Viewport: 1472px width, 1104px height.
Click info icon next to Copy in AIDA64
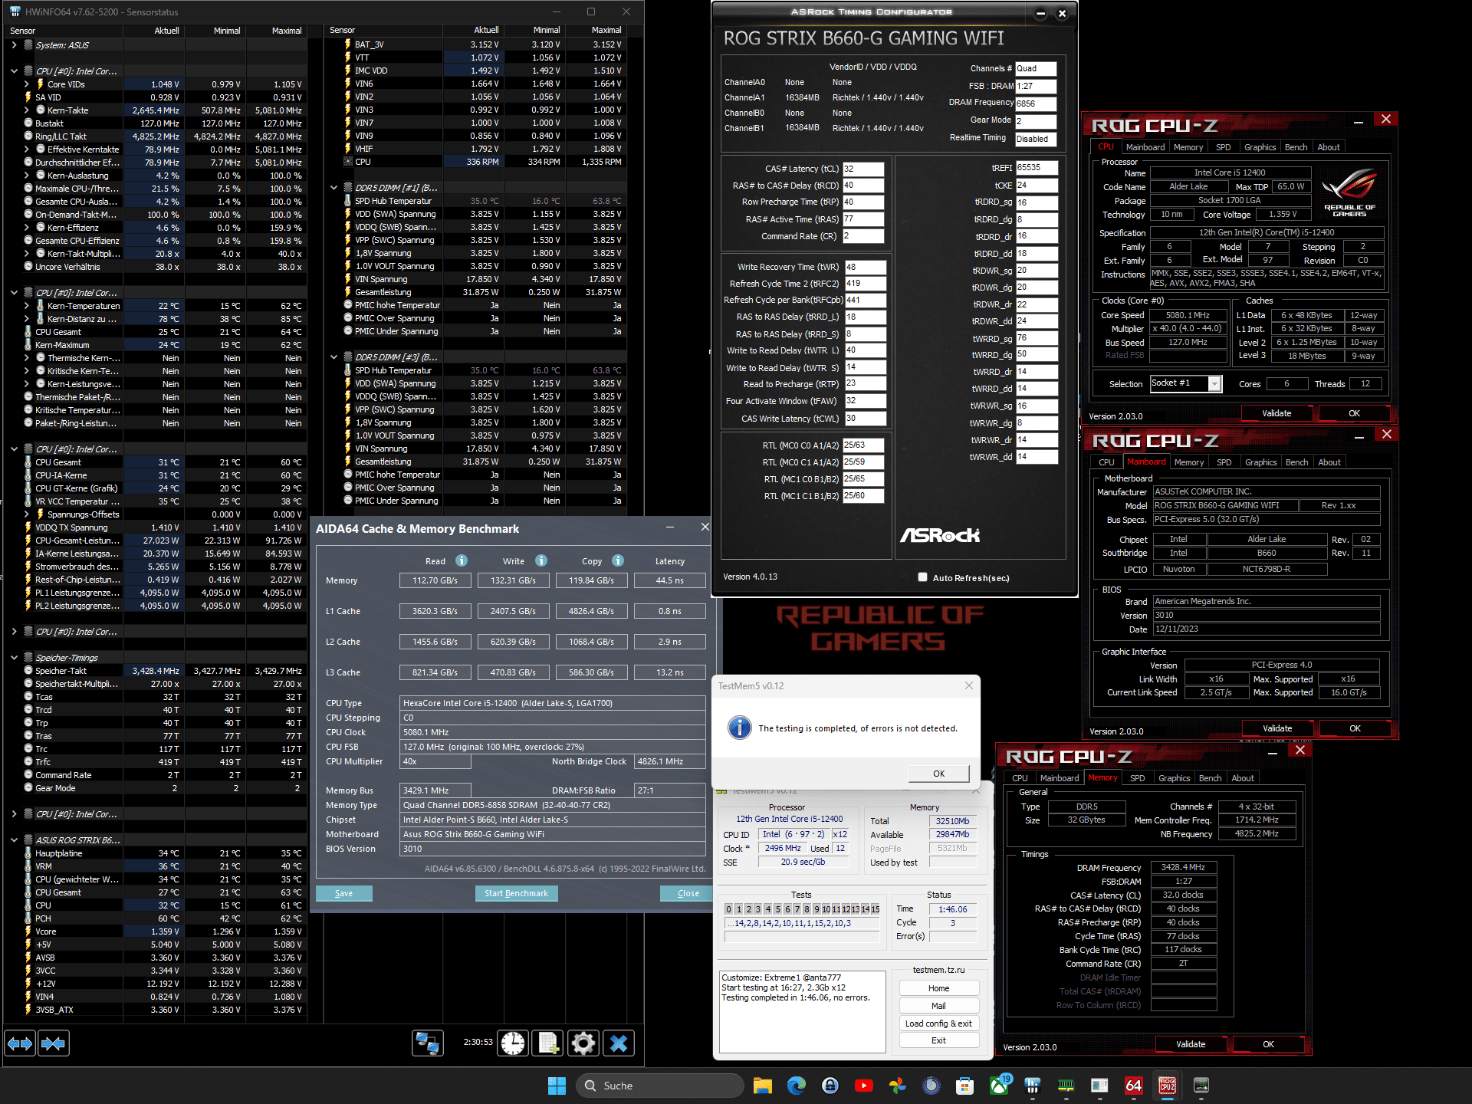point(618,560)
